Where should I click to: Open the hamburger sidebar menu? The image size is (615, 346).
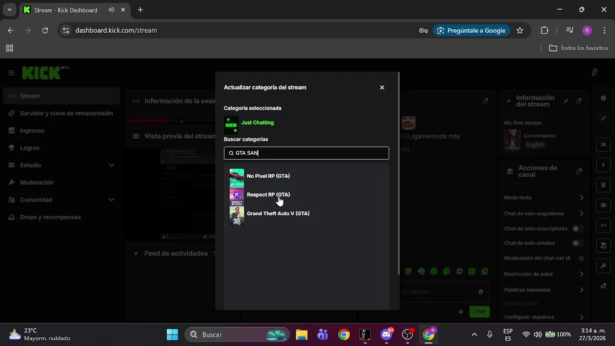pyautogui.click(x=12, y=73)
